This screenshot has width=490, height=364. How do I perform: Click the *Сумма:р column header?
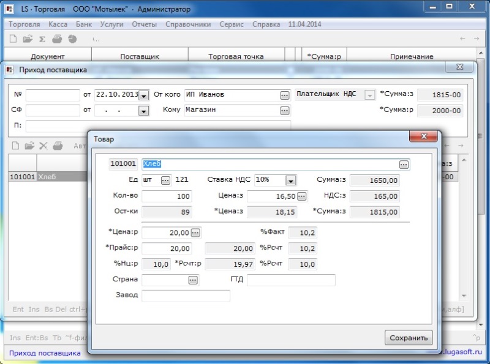pyautogui.click(x=324, y=56)
